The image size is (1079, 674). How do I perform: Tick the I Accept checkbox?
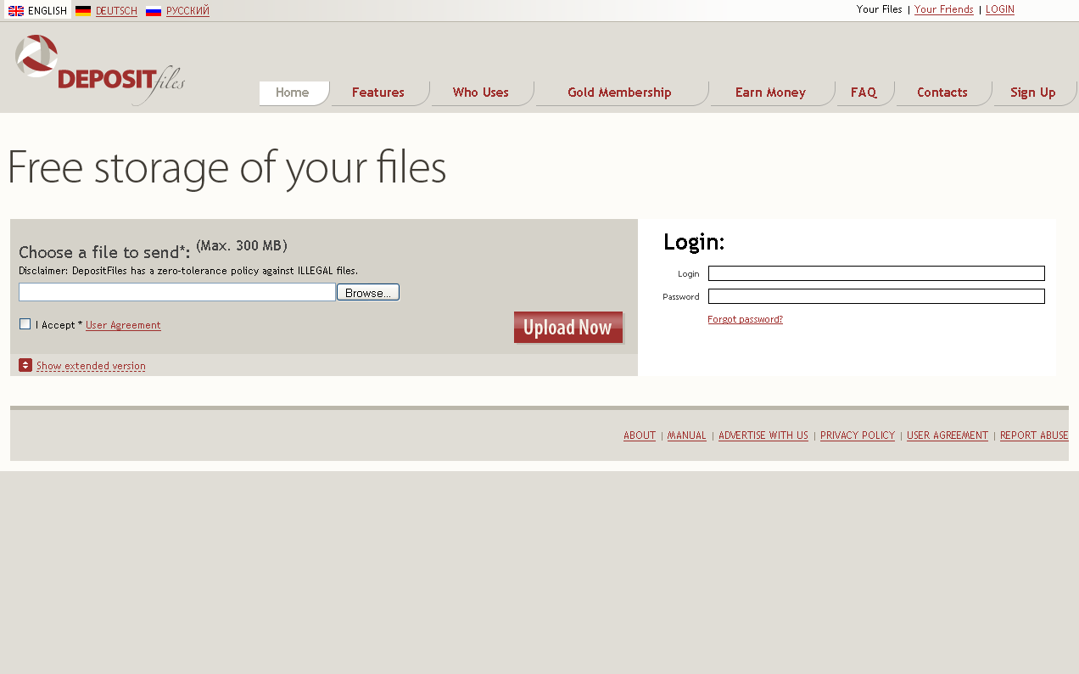coord(25,324)
